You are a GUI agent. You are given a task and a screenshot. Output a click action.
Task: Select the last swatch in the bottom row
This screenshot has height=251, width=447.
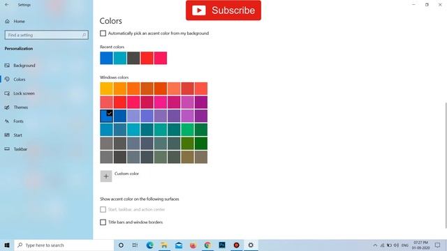[201, 157]
